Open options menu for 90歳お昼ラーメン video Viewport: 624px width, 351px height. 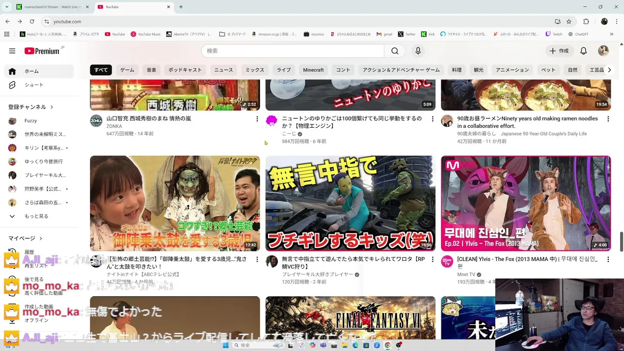pyautogui.click(x=608, y=119)
